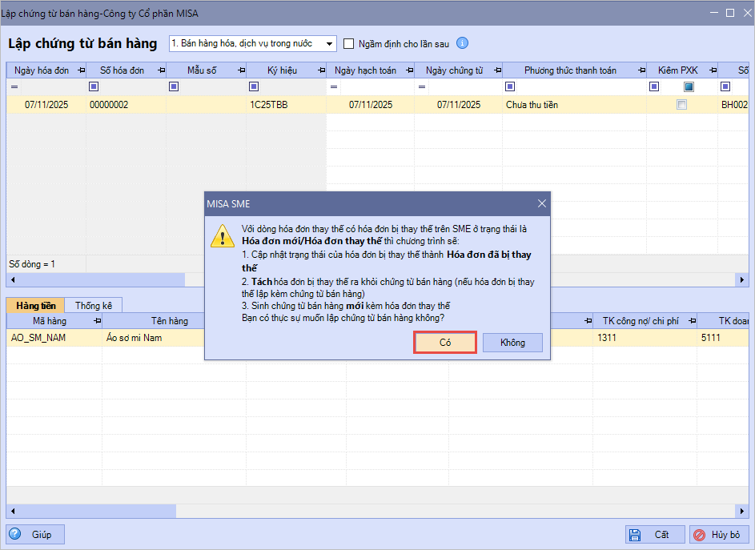Toggle the Ngầm định cho lần sau checkbox
Screen dimensions: 755x550
click(x=349, y=43)
